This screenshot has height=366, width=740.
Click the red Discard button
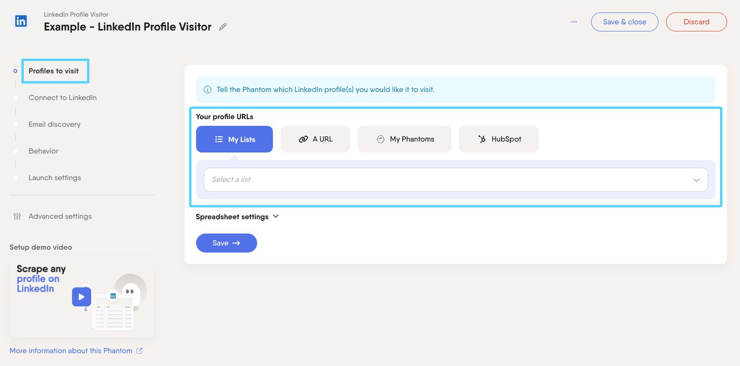tap(696, 22)
